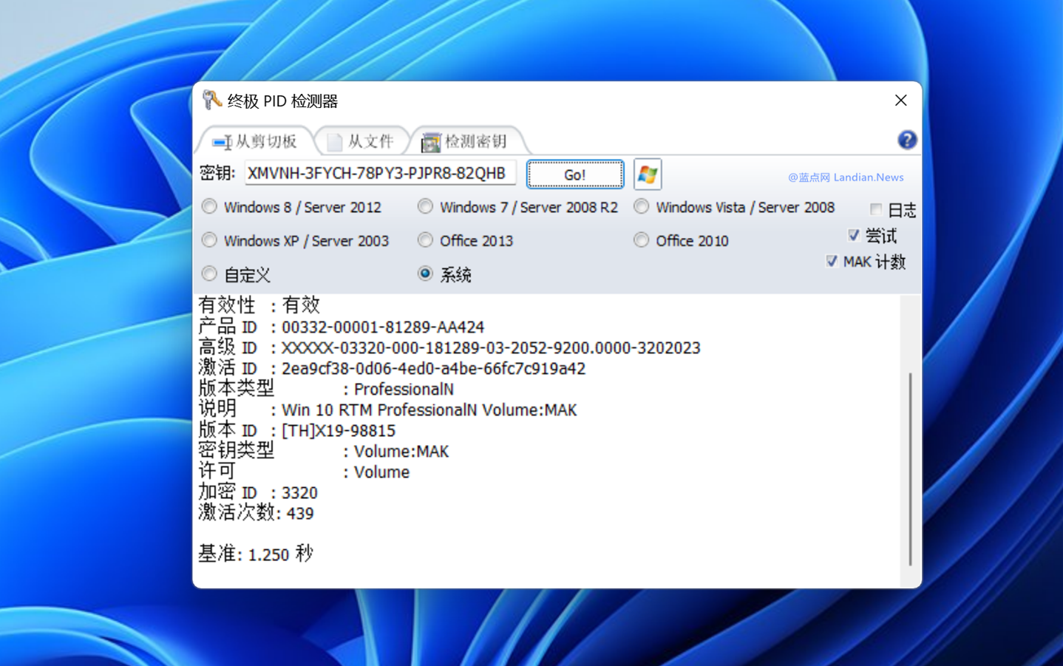This screenshot has height=666, width=1063.
Task: Select the 自定义 custom radio button
Action: coord(210,274)
